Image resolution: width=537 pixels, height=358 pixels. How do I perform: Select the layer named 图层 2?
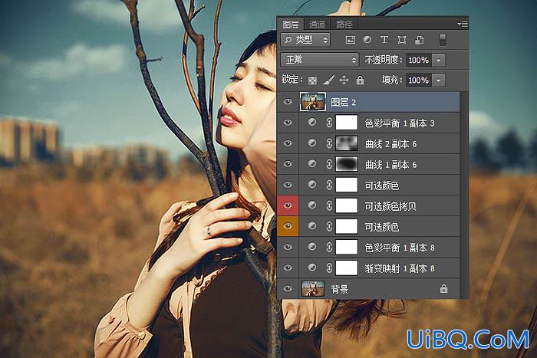click(x=343, y=102)
